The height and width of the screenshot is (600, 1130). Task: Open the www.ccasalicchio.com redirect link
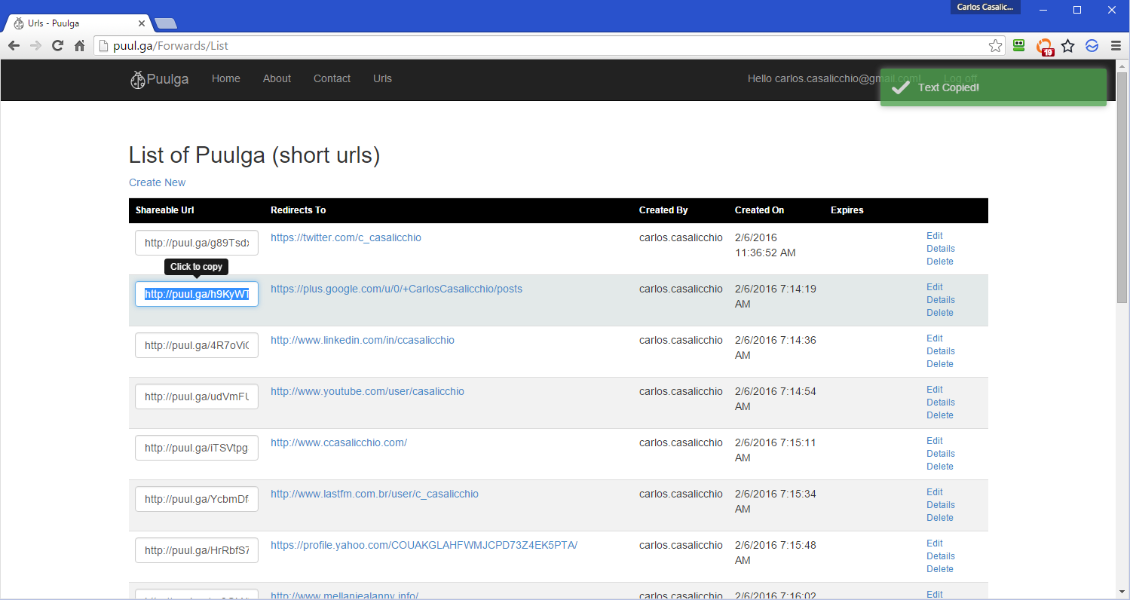[x=338, y=442]
